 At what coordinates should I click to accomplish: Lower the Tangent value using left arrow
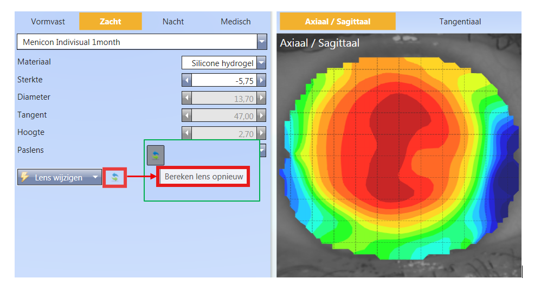pos(186,115)
